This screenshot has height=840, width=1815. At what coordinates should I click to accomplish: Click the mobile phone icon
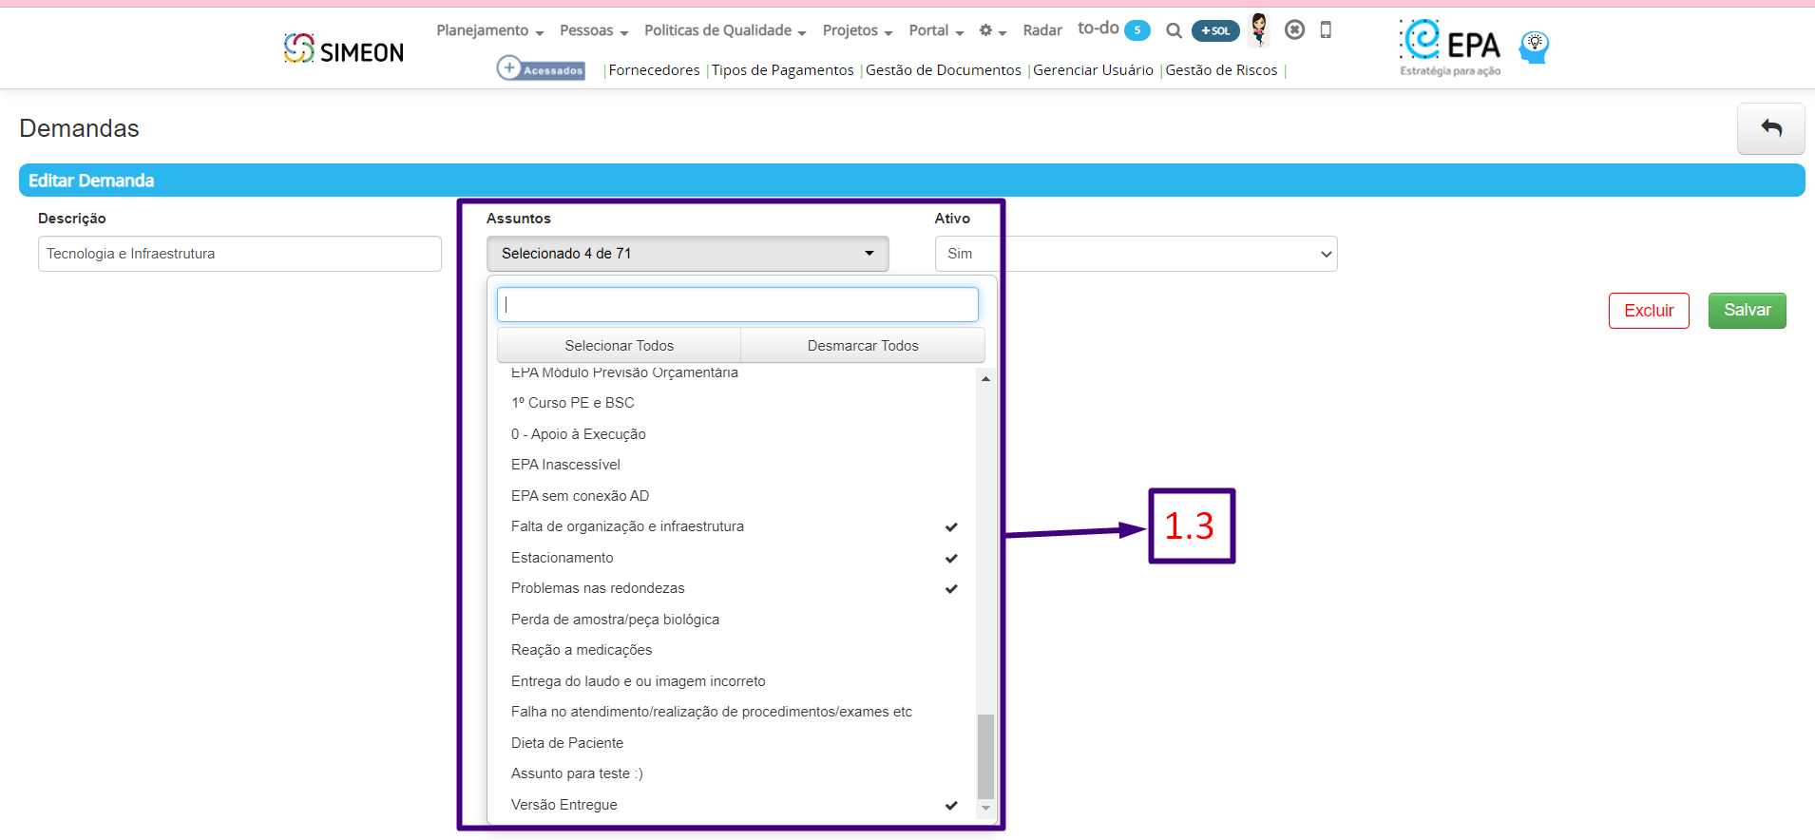pos(1326,29)
